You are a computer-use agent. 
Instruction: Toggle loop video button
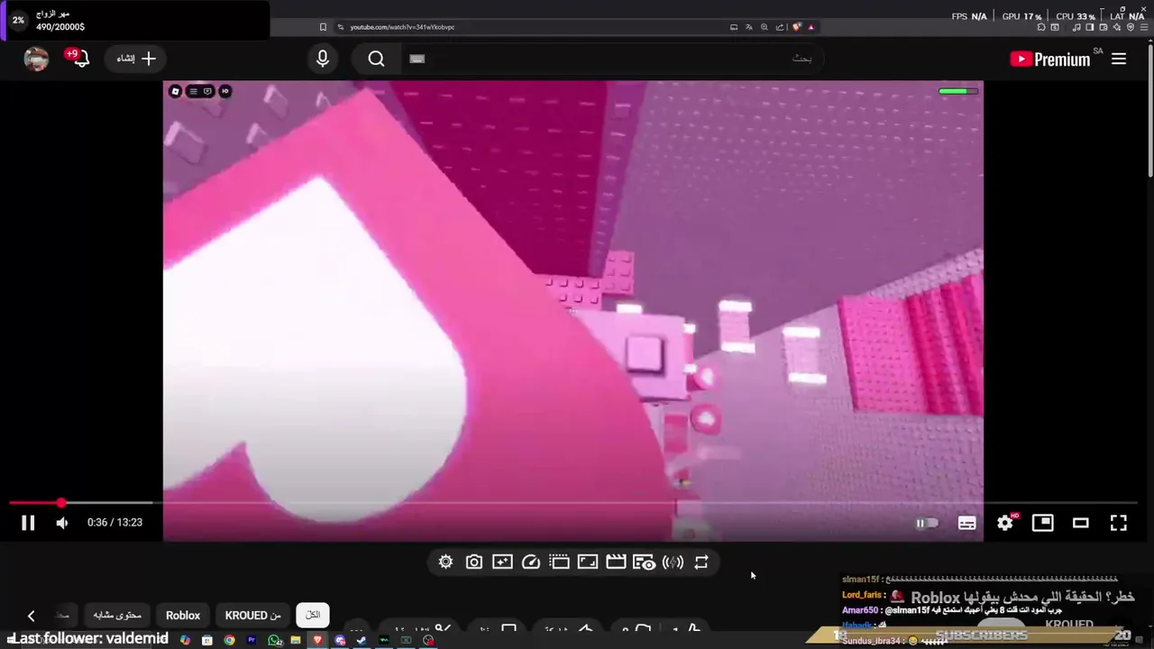click(x=701, y=562)
